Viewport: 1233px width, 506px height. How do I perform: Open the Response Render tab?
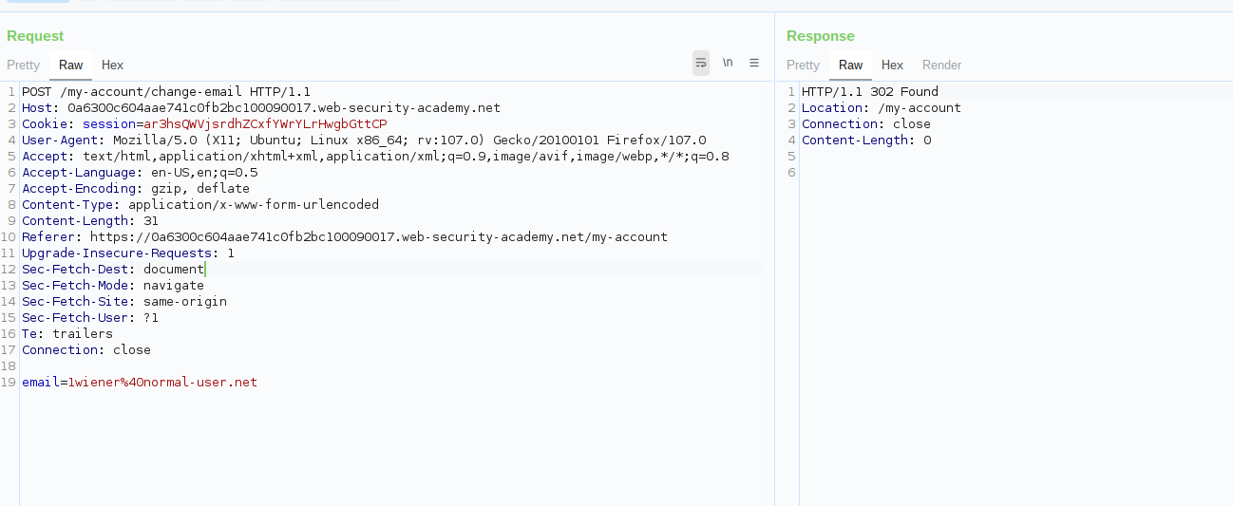coord(942,65)
